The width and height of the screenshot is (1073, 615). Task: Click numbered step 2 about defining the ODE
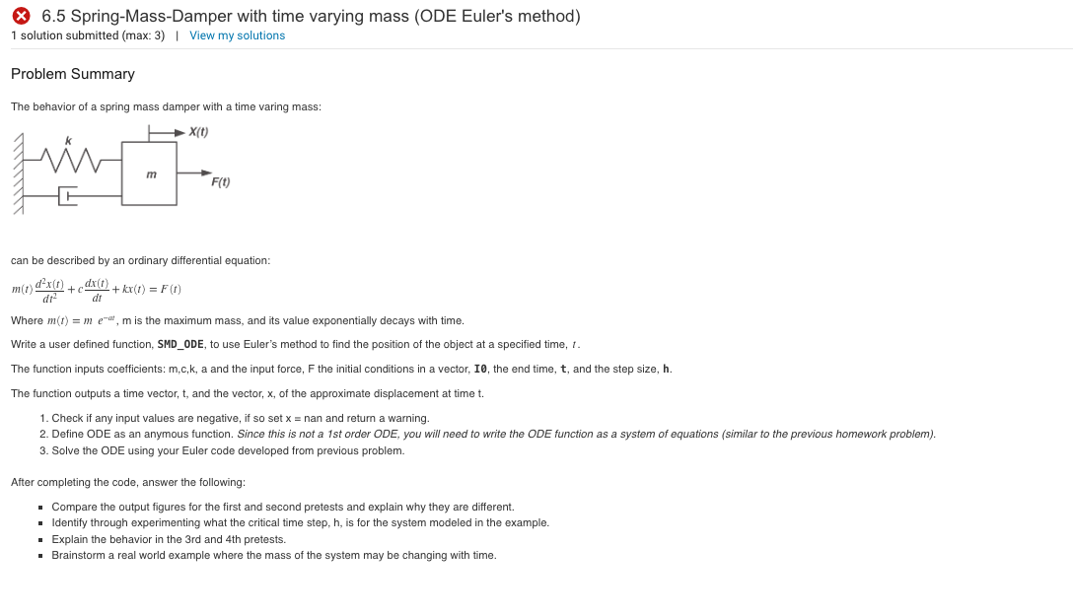point(296,433)
